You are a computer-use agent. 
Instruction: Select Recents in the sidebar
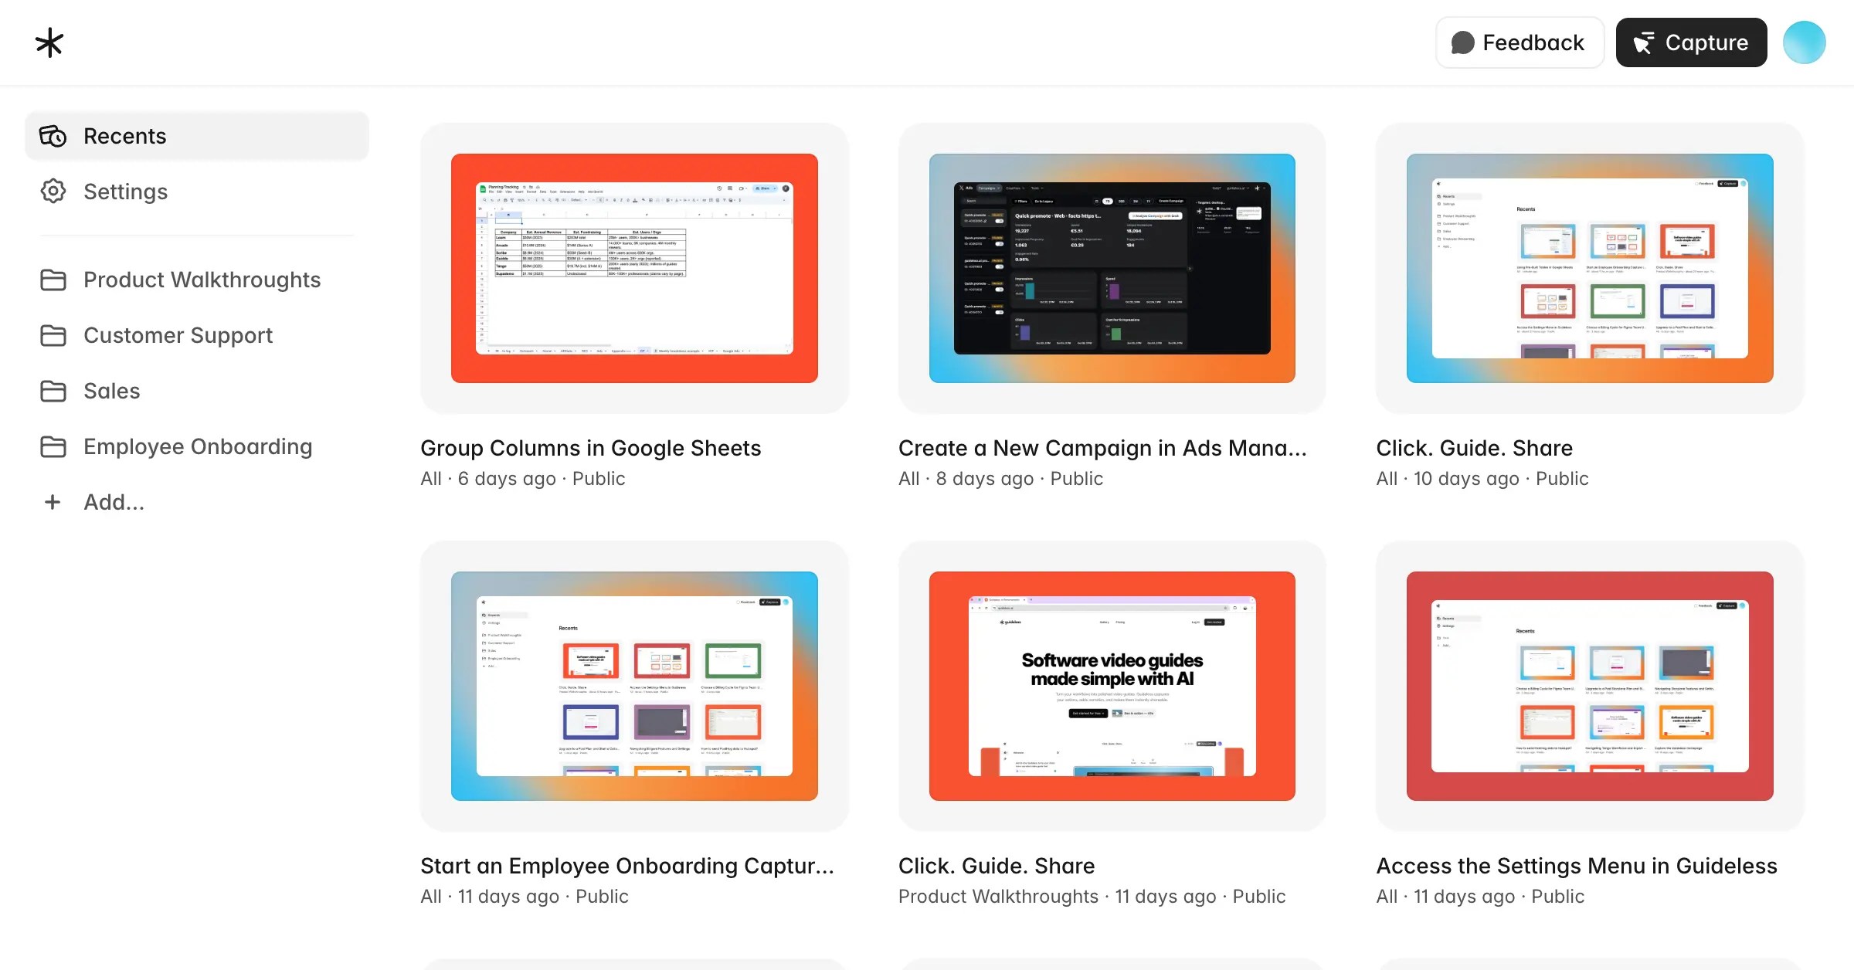124,136
